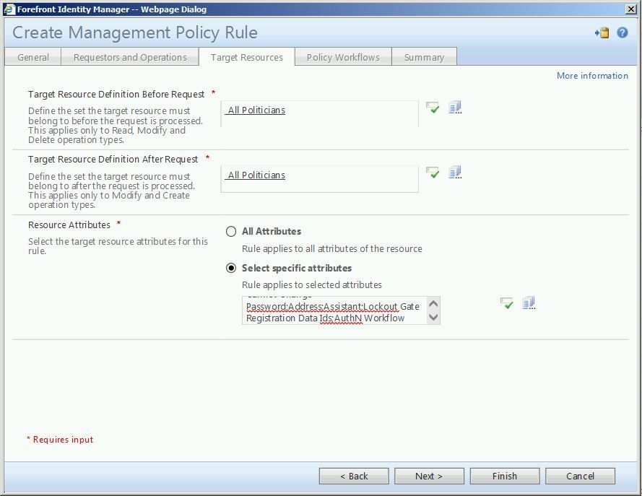Validate the Before Request target set
The image size is (642, 496).
click(x=433, y=108)
